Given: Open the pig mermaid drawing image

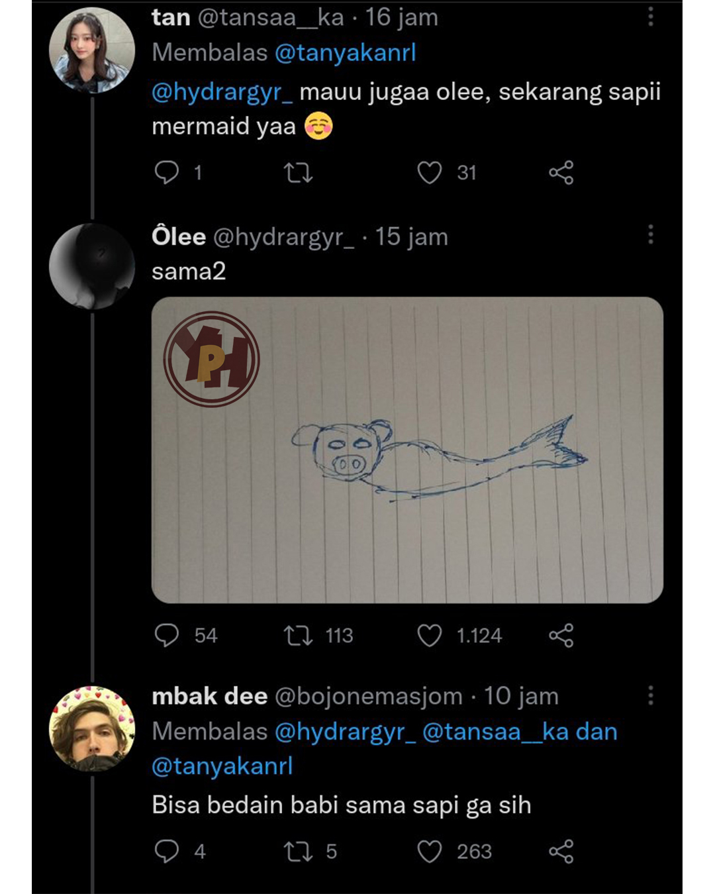Looking at the screenshot, I should point(407,450).
